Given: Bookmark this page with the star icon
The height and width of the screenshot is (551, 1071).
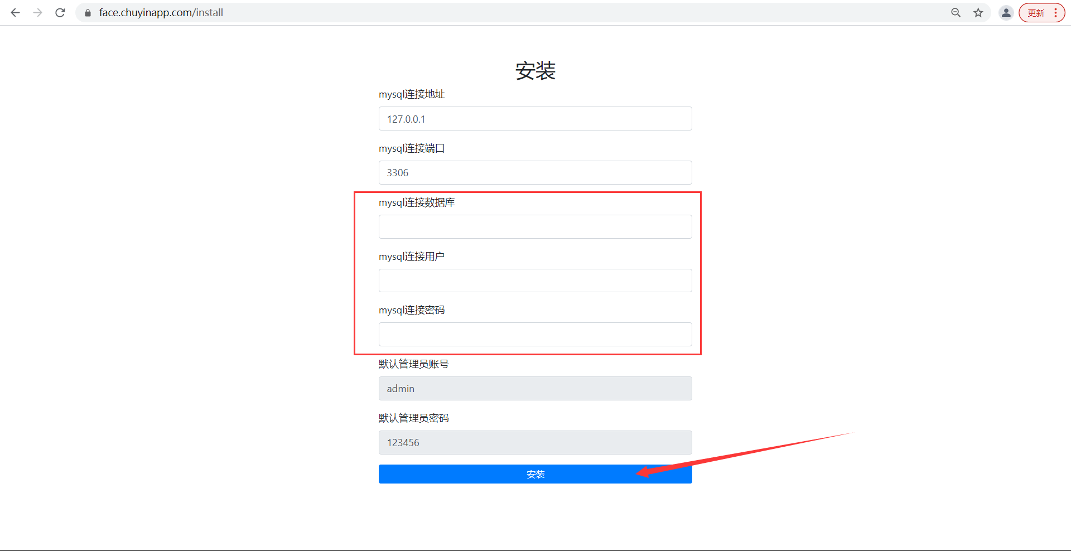Looking at the screenshot, I should pyautogui.click(x=978, y=12).
